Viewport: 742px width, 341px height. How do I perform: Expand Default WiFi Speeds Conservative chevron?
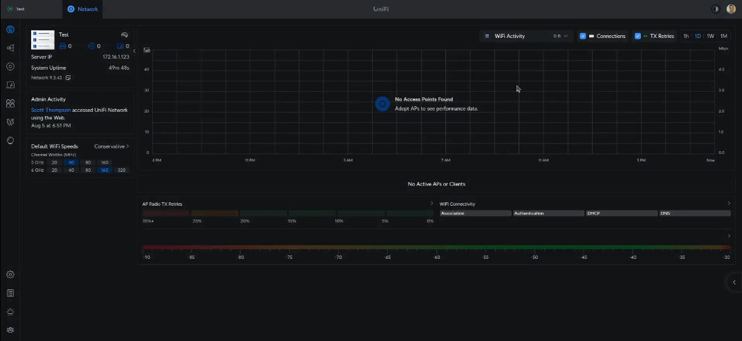pos(127,146)
